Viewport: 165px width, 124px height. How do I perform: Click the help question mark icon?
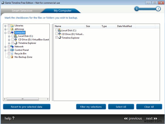click(13, 118)
